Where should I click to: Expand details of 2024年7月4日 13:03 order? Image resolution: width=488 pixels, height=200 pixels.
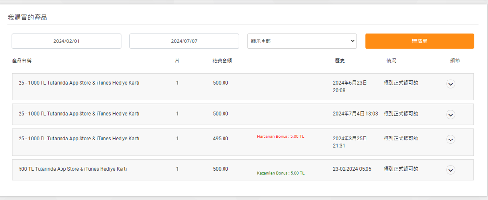(x=450, y=115)
